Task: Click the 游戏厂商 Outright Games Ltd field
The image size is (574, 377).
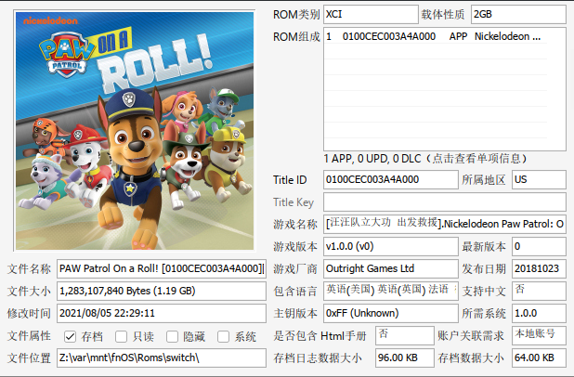Action: [x=389, y=268]
